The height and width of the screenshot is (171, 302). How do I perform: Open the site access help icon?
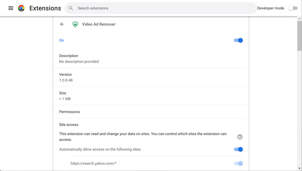[240, 137]
